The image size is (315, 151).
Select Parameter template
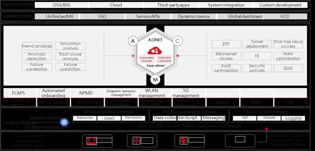click(121, 102)
